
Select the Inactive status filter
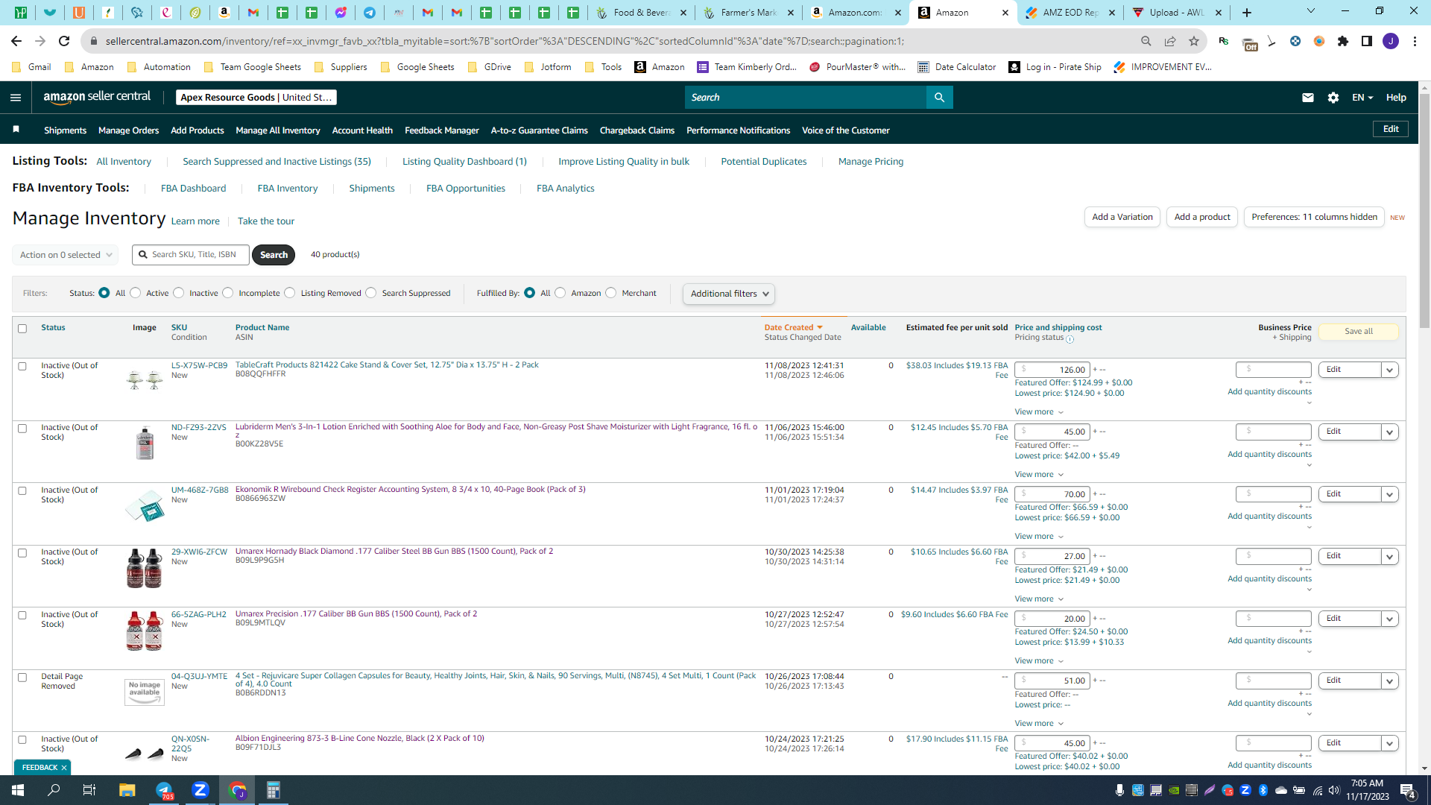coord(179,293)
